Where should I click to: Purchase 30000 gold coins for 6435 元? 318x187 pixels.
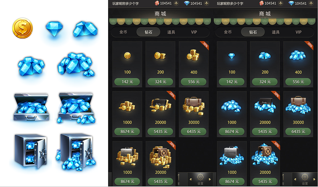coord(194,132)
